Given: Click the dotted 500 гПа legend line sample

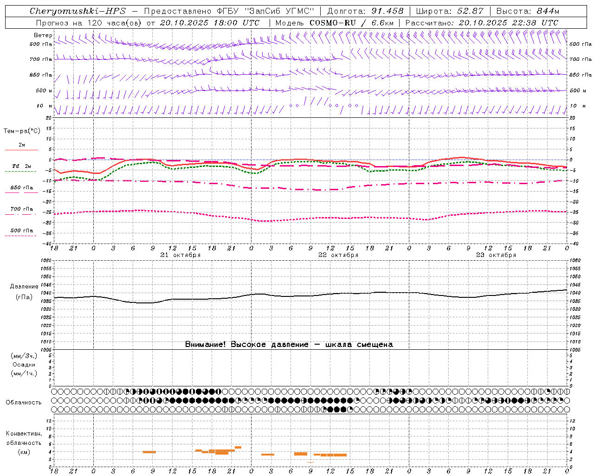Looking at the screenshot, I should [x=20, y=236].
